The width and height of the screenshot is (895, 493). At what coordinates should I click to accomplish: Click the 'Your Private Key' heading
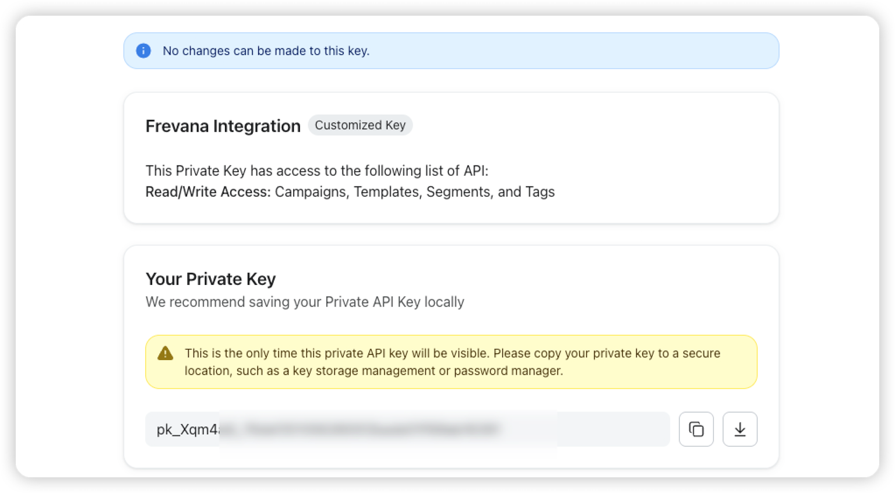[210, 279]
